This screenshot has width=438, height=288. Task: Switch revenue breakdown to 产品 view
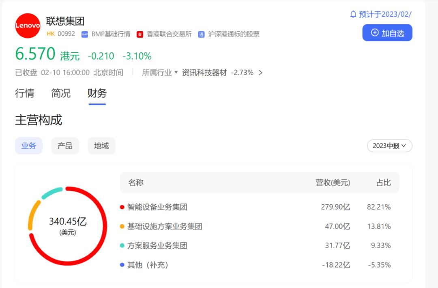(65, 146)
